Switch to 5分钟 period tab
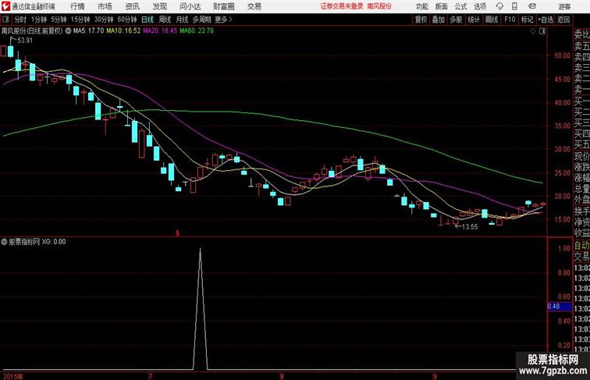 click(59, 20)
